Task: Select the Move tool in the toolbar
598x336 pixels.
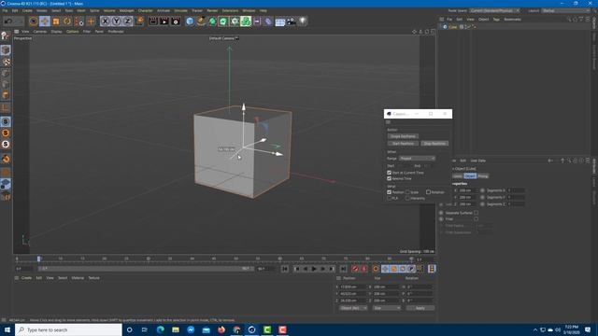Action: (x=45, y=21)
